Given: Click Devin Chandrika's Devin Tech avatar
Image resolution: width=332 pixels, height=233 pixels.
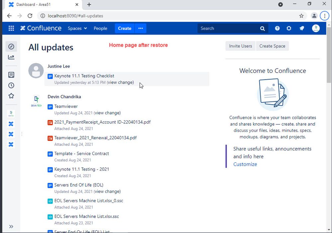Looking at the screenshot, I should (36, 101).
